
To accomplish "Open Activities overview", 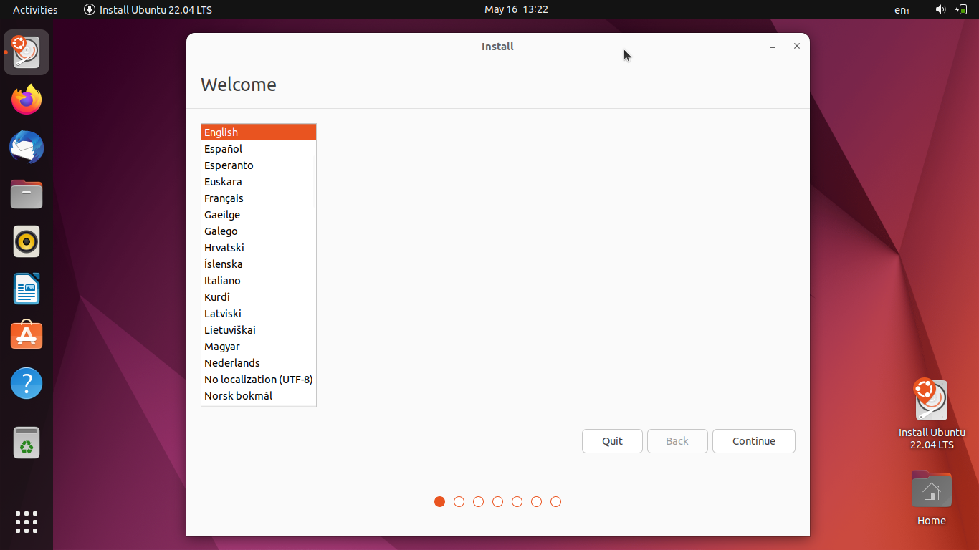I will [35, 9].
